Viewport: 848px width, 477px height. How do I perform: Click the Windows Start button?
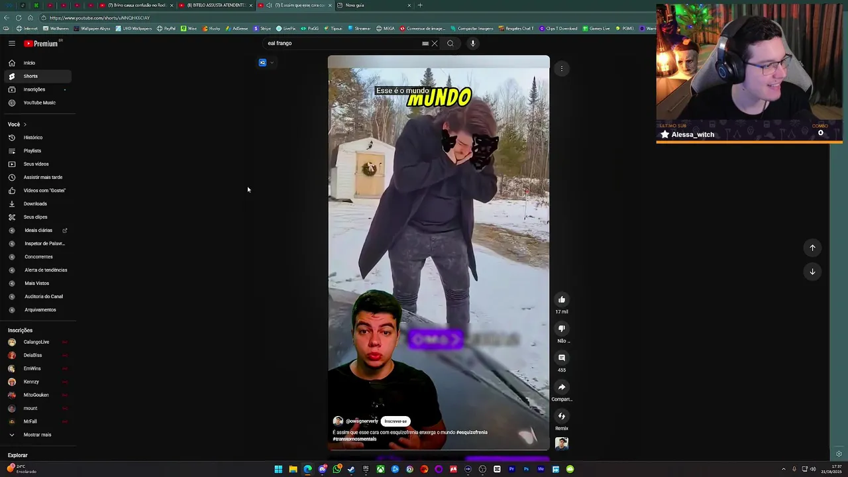point(278,470)
